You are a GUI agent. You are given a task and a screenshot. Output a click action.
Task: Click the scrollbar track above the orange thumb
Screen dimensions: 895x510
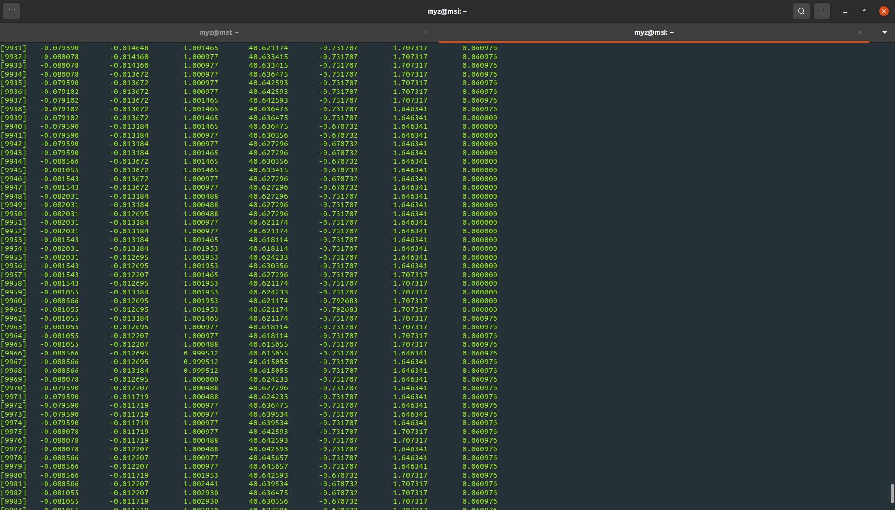pos(892,242)
